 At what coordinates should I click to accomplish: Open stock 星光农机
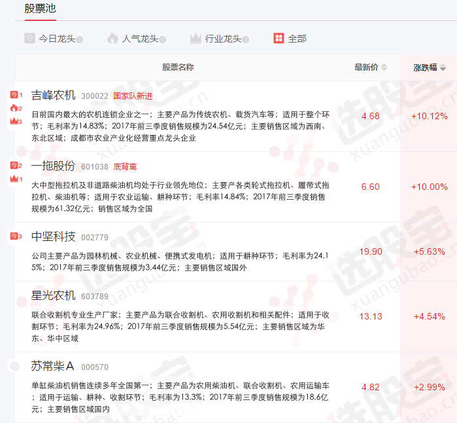[54, 296]
